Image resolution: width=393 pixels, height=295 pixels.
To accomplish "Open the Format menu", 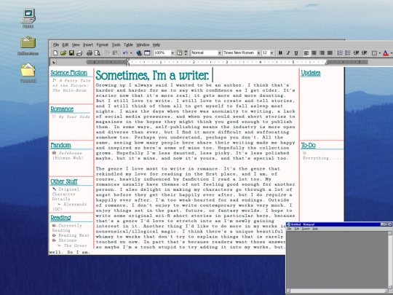I will pos(103,45).
